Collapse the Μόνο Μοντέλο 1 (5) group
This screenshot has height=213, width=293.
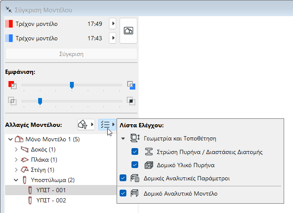11,139
